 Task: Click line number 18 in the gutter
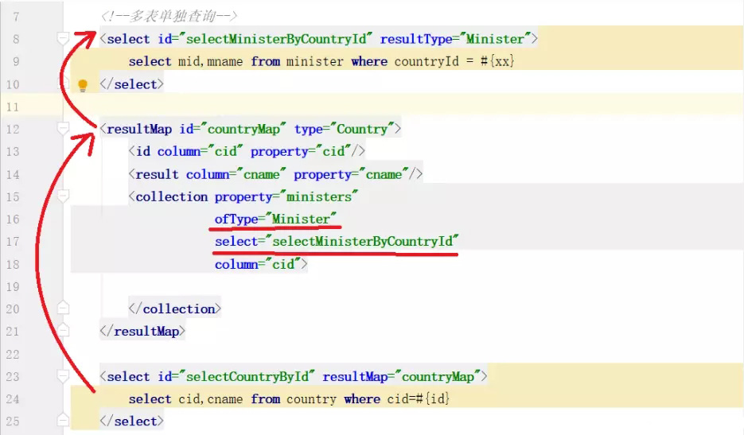pyautogui.click(x=13, y=264)
